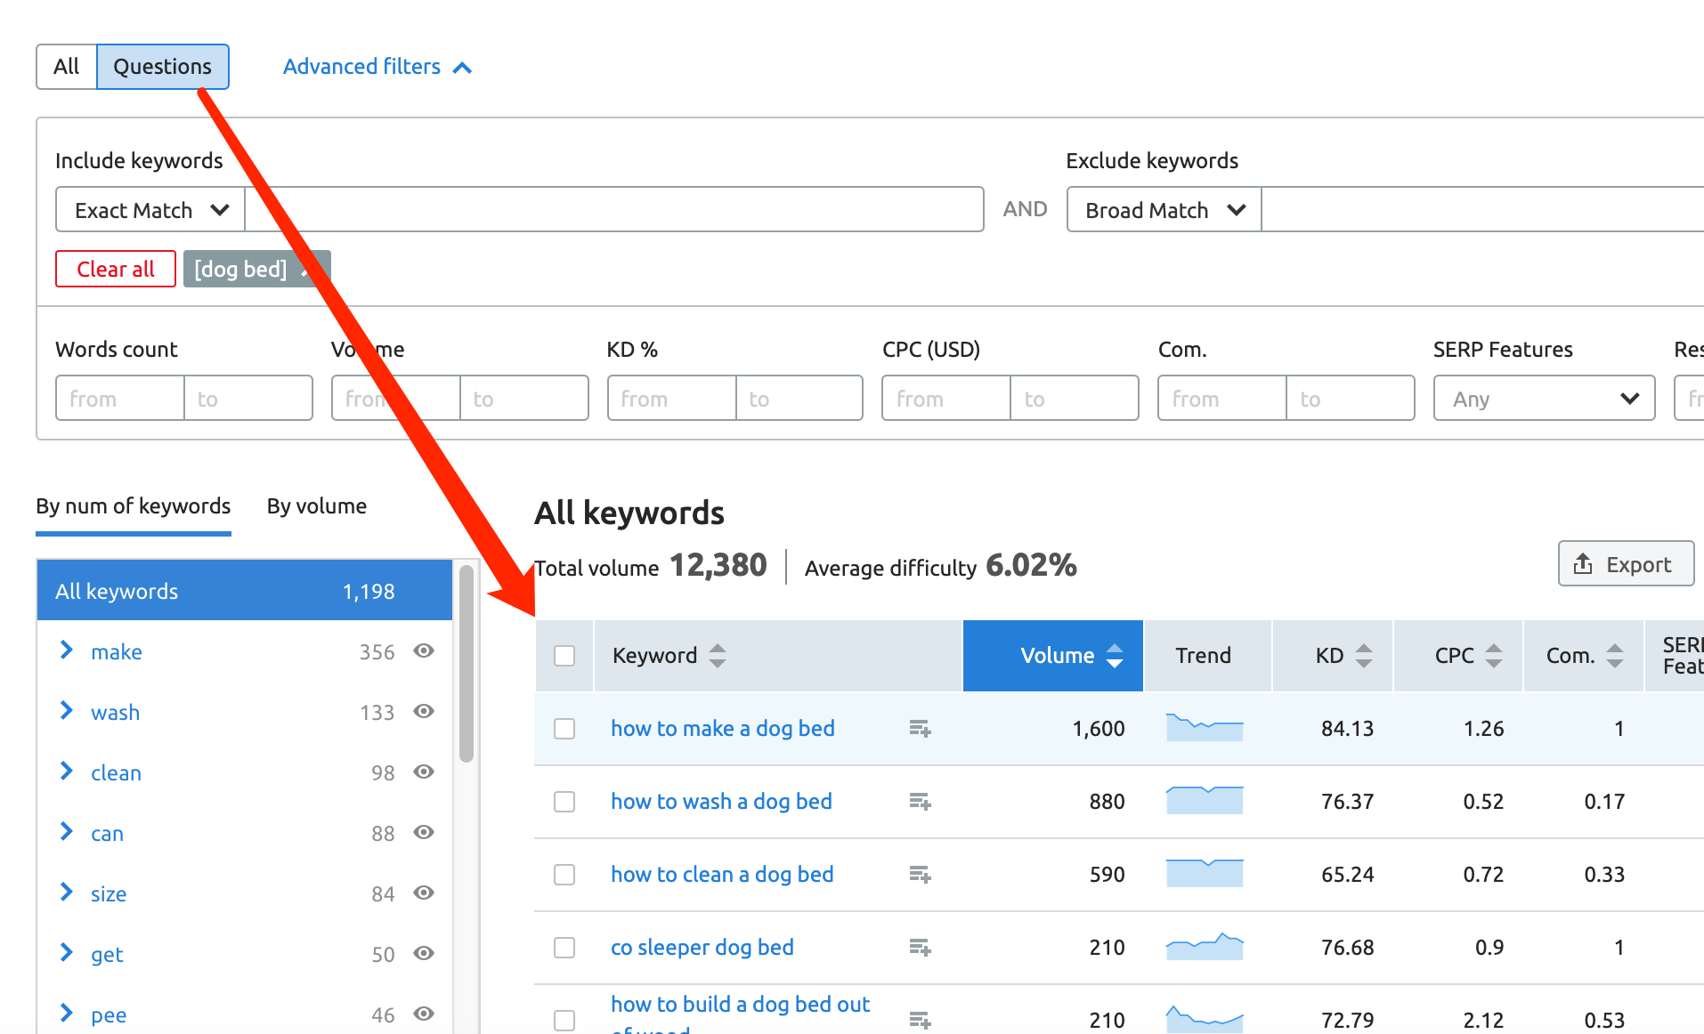Open the 'make' group link
Viewport: 1704px width, 1034px height.
[x=117, y=652]
